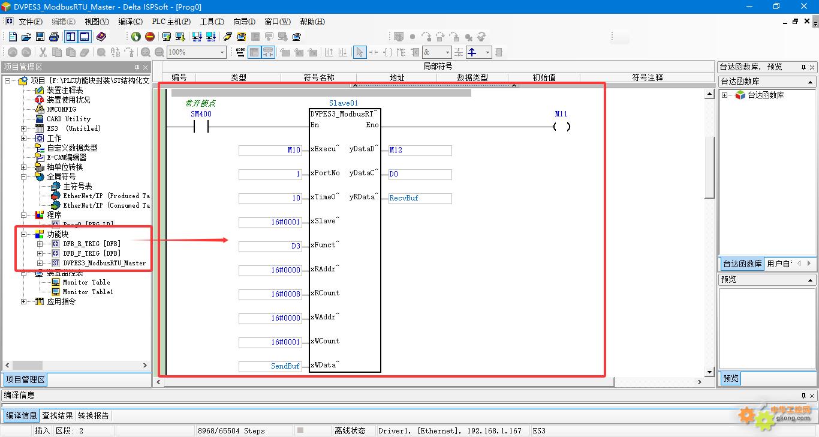Viewport: 819px width, 437px height.
Task: Click the green compile icon
Action: (x=136, y=37)
